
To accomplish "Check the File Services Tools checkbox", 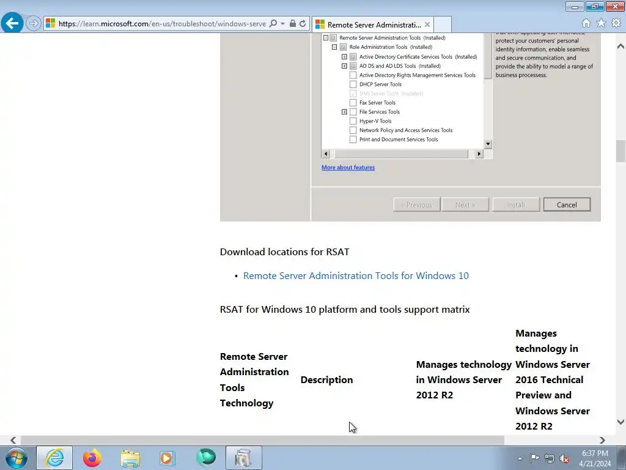I will [353, 112].
